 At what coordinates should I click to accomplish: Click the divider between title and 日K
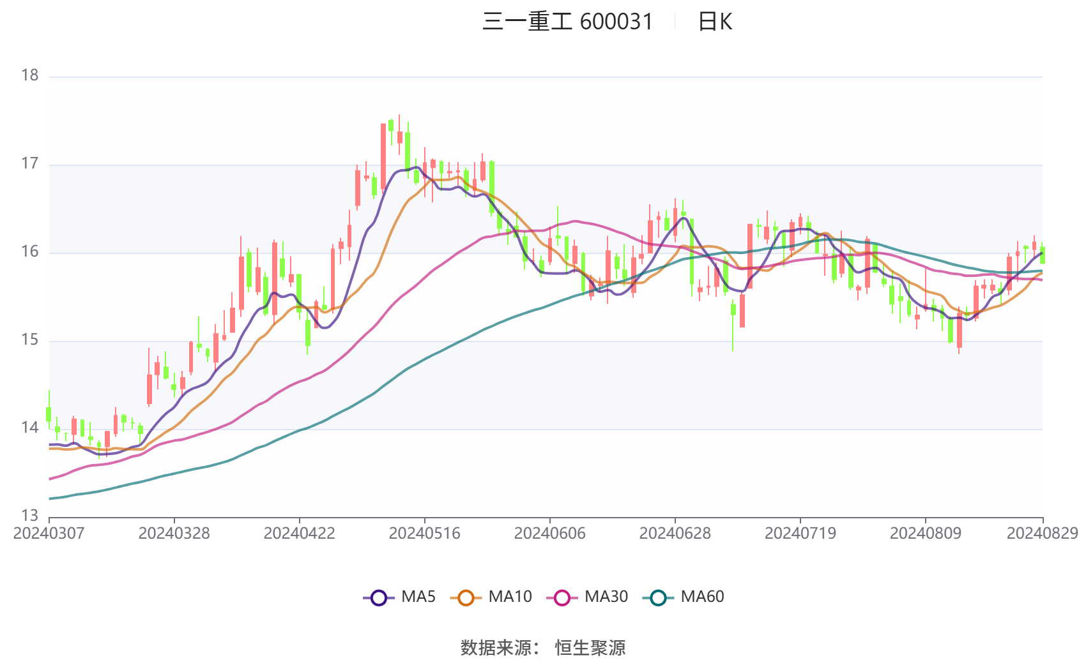[x=675, y=21]
